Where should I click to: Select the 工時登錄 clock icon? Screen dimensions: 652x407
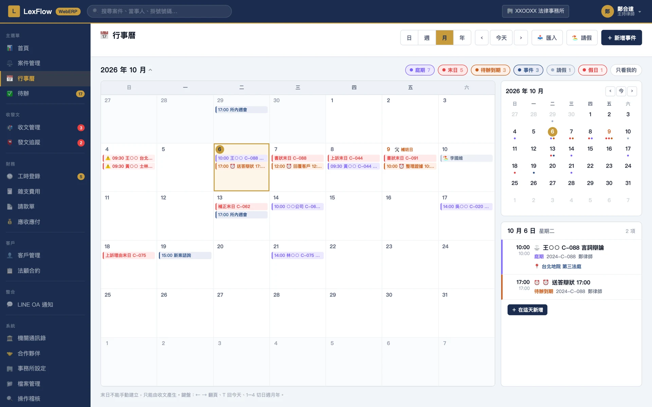pos(10,176)
